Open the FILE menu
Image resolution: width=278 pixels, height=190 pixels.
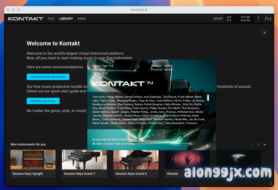51,19
